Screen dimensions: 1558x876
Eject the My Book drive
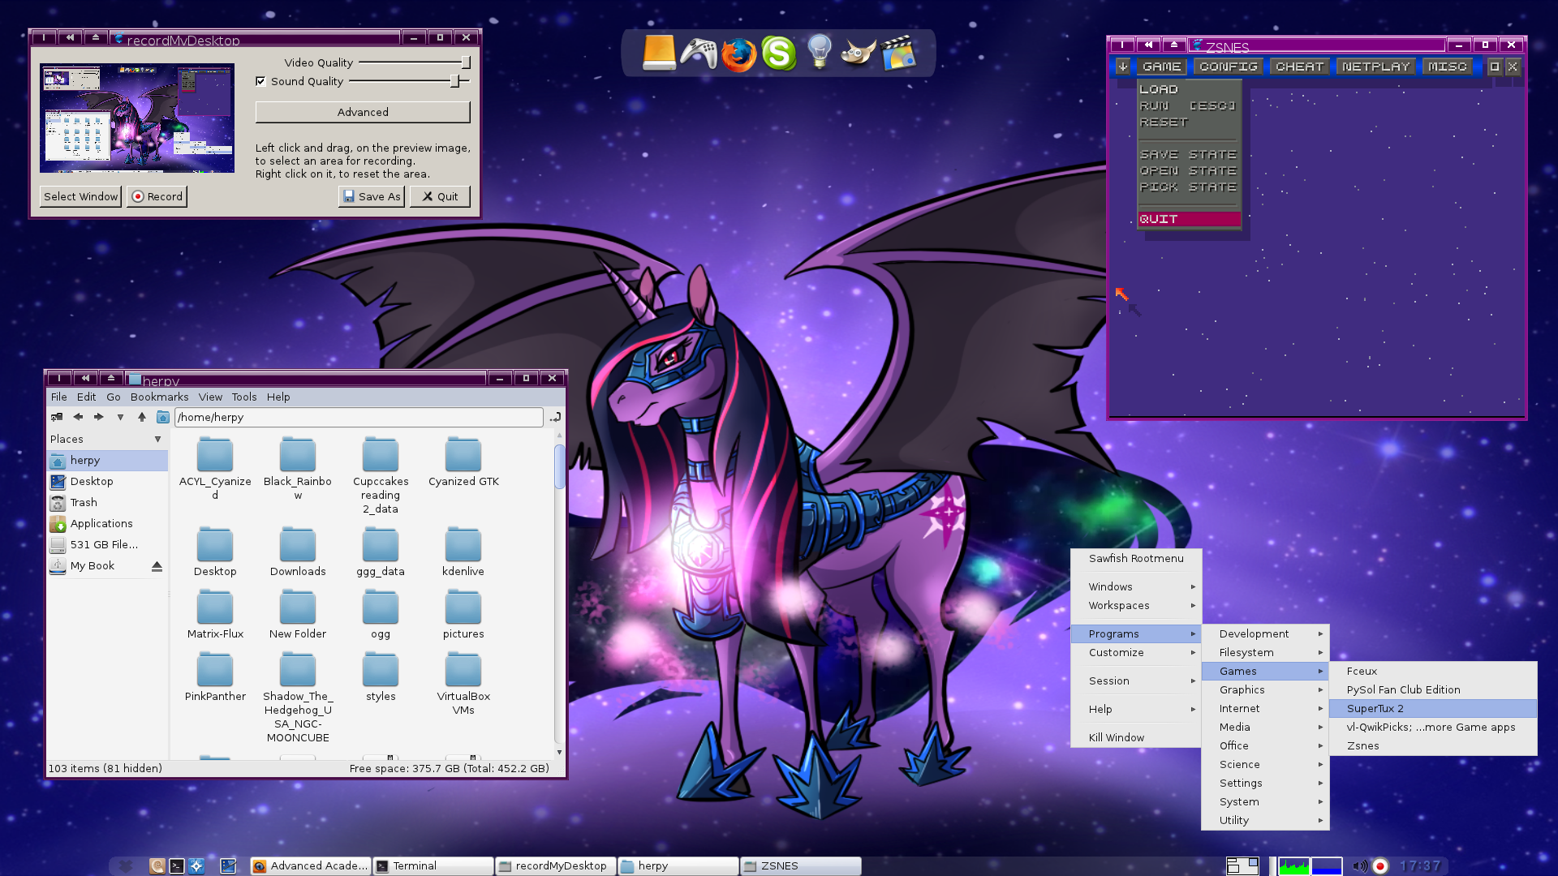157,566
